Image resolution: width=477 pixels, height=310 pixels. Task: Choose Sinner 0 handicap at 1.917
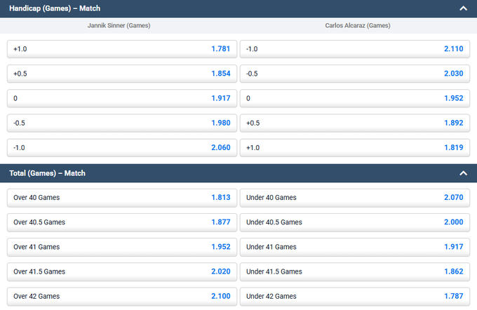click(121, 98)
